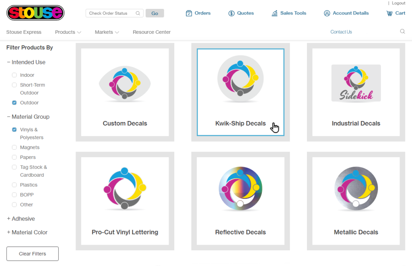Viewport: 412px width, 266px height.
Task: Click the Stouse logo
Action: pos(35,12)
